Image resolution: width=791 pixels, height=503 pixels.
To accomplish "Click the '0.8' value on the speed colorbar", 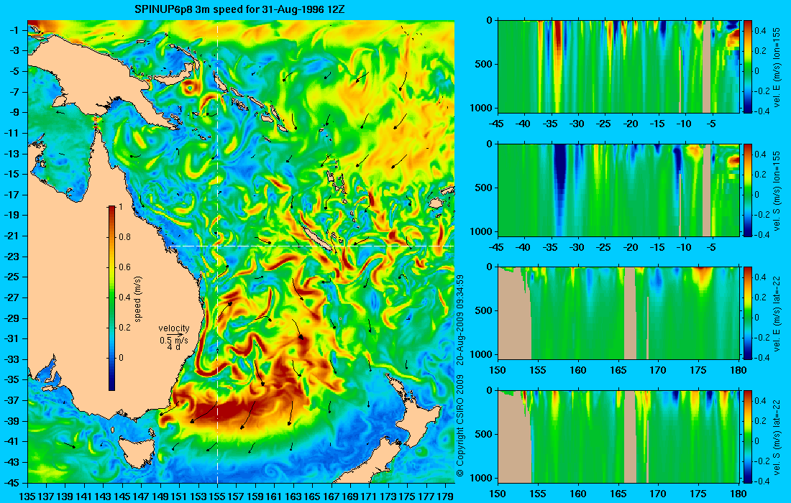I will coord(124,237).
